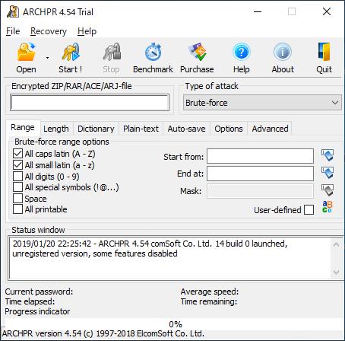Uncheck All caps latin (A - Z)
This screenshot has height=341, width=345.
17,154
